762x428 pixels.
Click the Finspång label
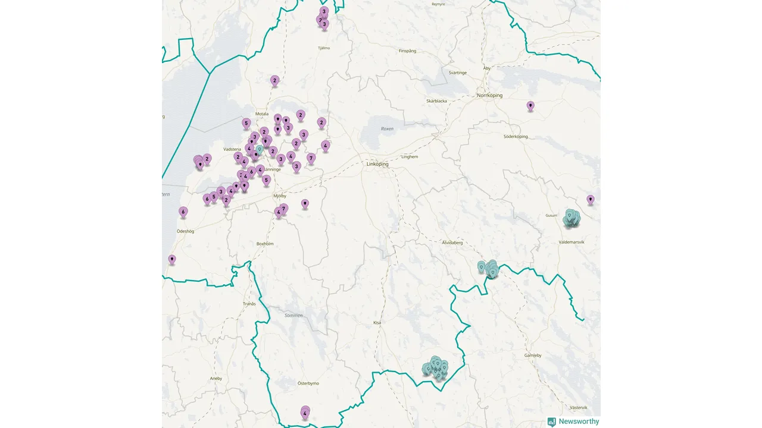pyautogui.click(x=407, y=51)
